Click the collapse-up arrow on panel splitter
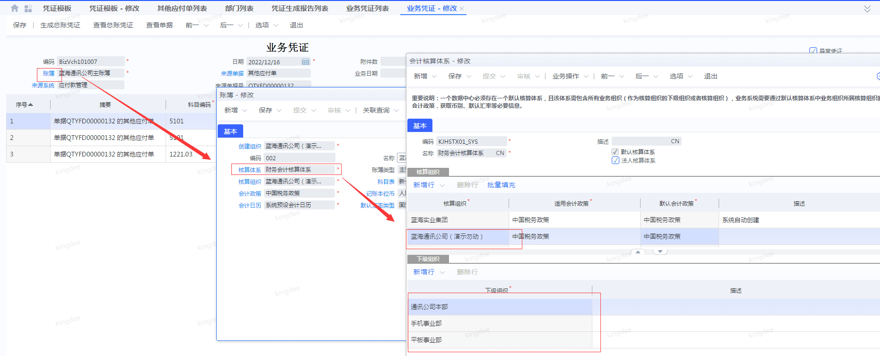This screenshot has height=356, width=880. [x=638, y=252]
